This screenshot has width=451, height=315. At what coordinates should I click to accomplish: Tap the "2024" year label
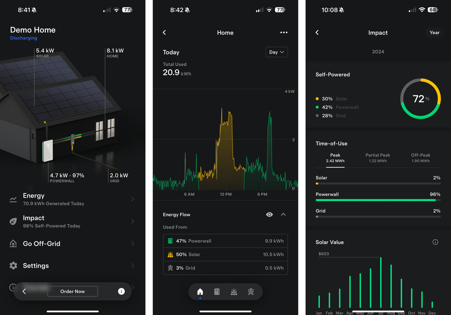[x=378, y=52]
